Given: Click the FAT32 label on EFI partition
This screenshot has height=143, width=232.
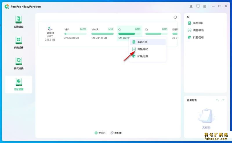Looking at the screenshot, I should [x=83, y=29].
